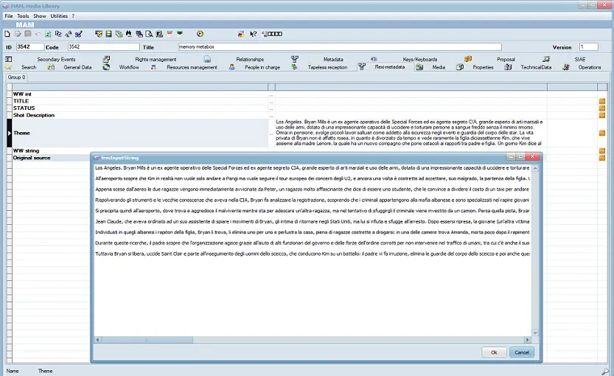Click the orange icon on TITLE row

[602, 101]
